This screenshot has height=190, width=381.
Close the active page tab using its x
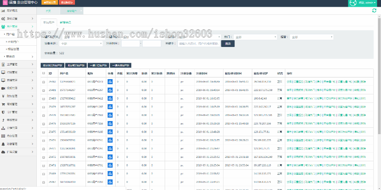tap(81, 10)
